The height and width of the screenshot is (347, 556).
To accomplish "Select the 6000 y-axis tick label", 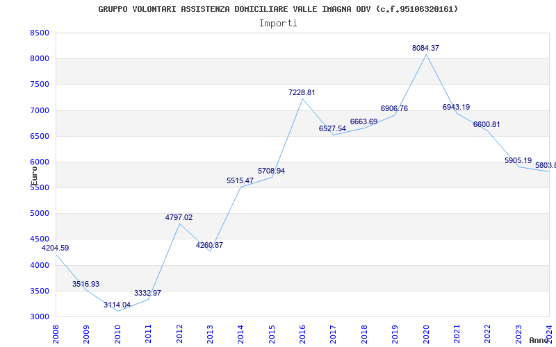I will click(40, 162).
